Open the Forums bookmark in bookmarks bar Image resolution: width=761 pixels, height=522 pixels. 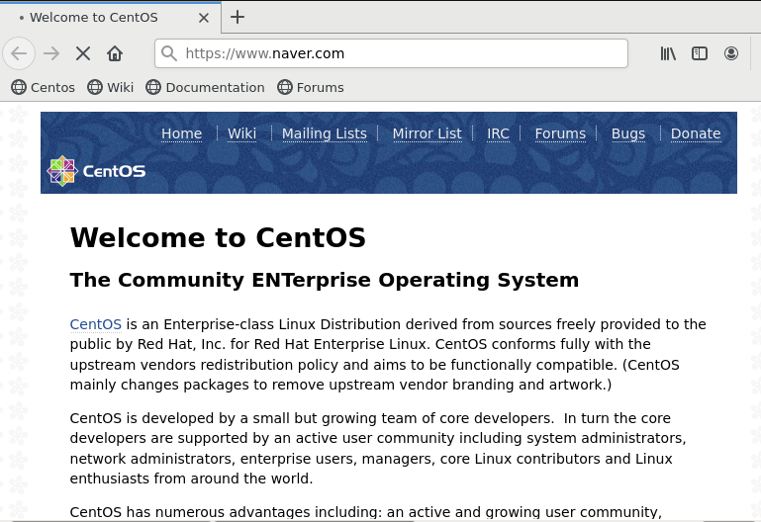tap(311, 87)
